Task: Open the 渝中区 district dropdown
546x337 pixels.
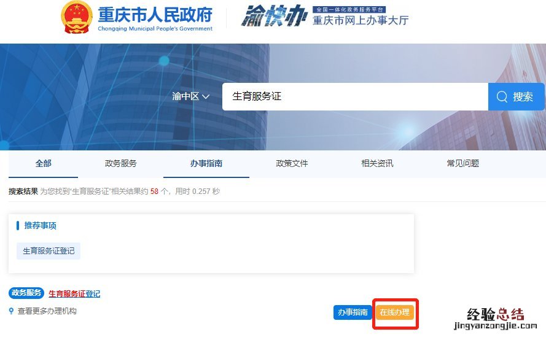Action: [190, 96]
